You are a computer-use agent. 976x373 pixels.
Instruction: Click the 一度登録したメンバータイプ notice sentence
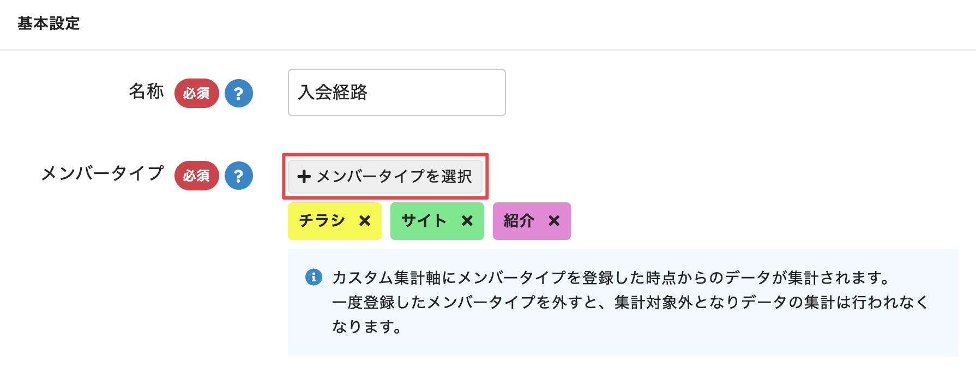click(x=630, y=314)
